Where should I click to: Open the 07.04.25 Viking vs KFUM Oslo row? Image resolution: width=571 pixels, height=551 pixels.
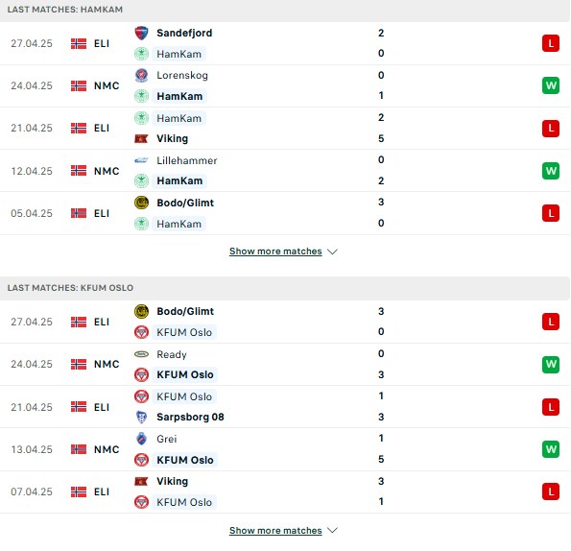pos(285,492)
